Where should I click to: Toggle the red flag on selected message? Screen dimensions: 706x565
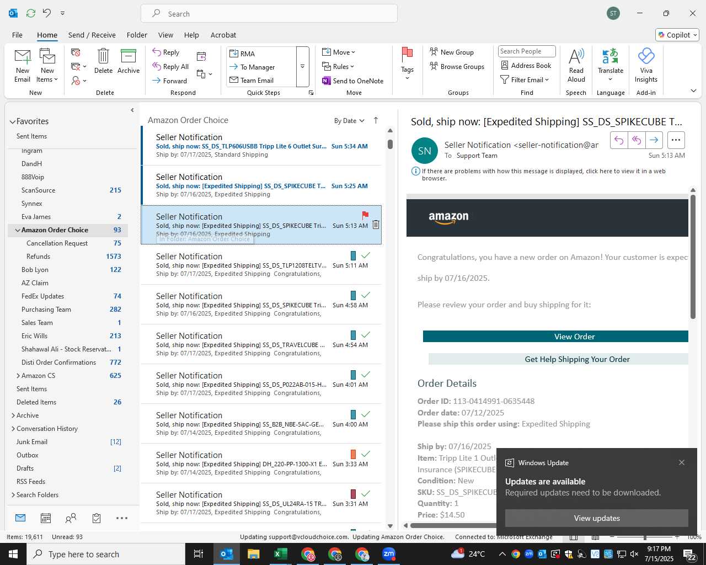(x=365, y=215)
